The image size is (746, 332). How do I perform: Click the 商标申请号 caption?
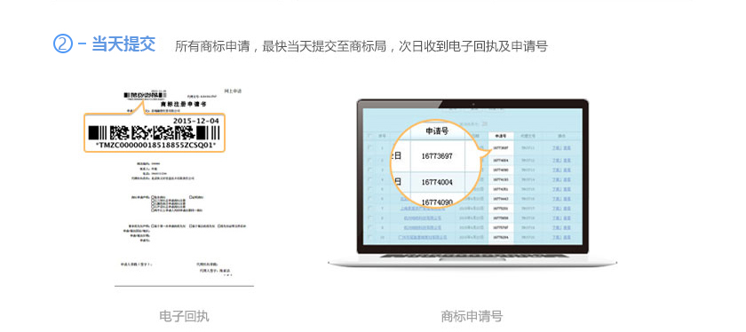click(472, 316)
